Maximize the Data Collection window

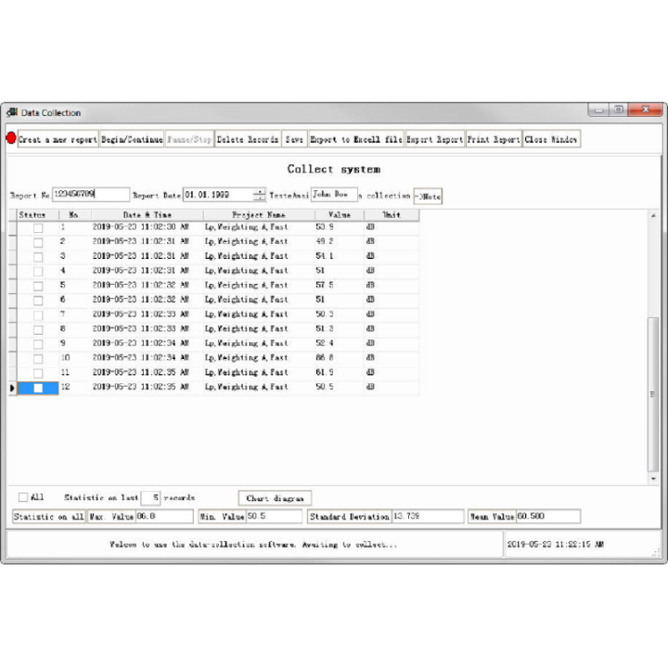[619, 109]
